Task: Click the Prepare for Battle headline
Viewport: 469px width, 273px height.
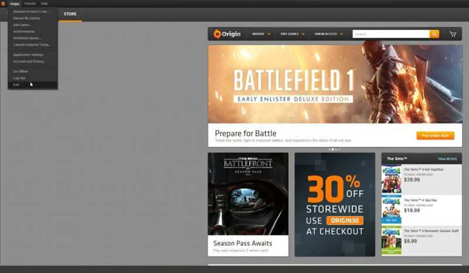Action: (246, 133)
